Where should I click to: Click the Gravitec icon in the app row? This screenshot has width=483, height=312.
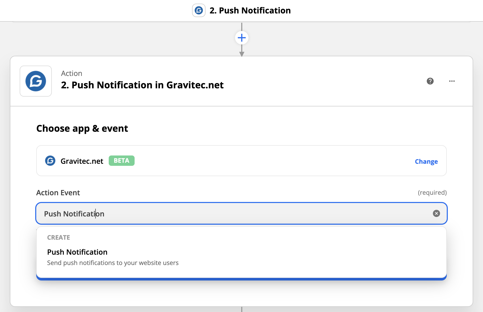[50, 161]
